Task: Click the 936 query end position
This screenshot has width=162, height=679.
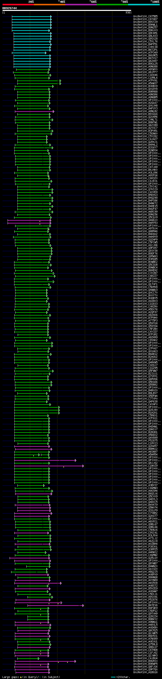Action: tap(128, 12)
